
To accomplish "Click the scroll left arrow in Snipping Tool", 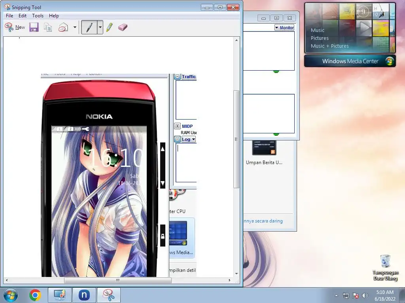I will pyautogui.click(x=7, y=280).
